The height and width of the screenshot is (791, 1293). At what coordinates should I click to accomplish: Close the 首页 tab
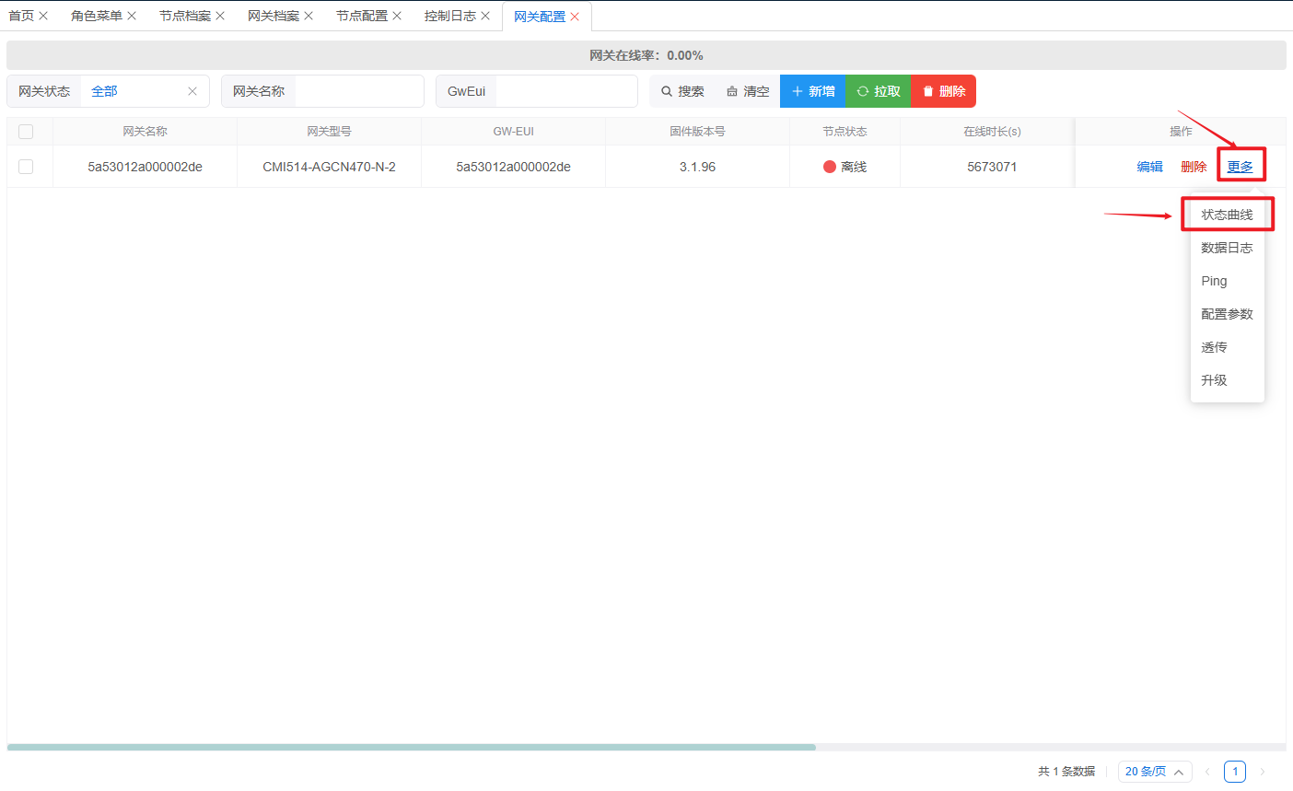(43, 16)
